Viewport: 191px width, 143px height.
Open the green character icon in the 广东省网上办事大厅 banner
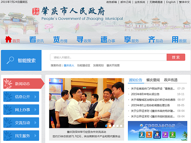pos(172,135)
